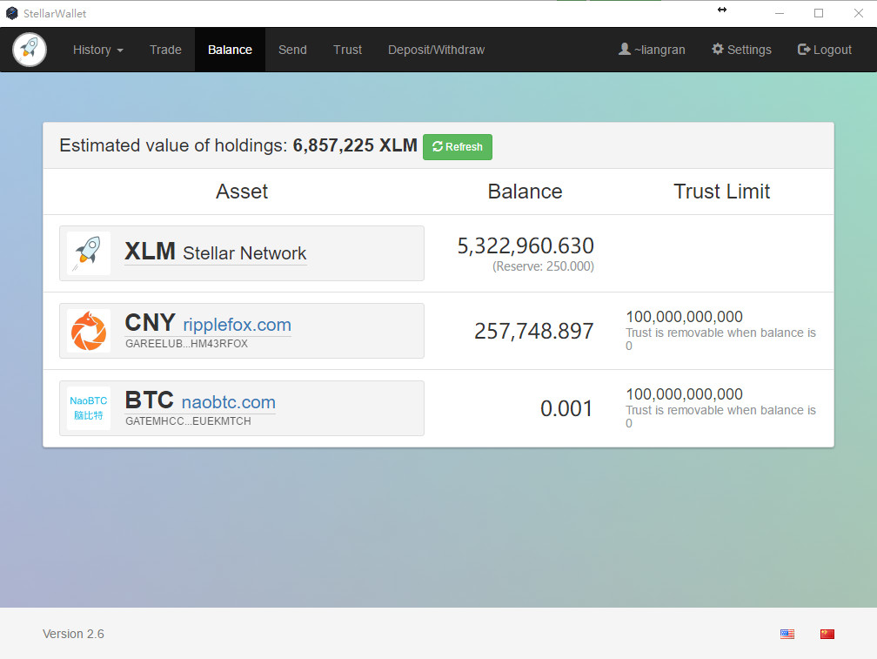This screenshot has width=877, height=659.
Task: Close the StellarWallet window
Action: 858,13
